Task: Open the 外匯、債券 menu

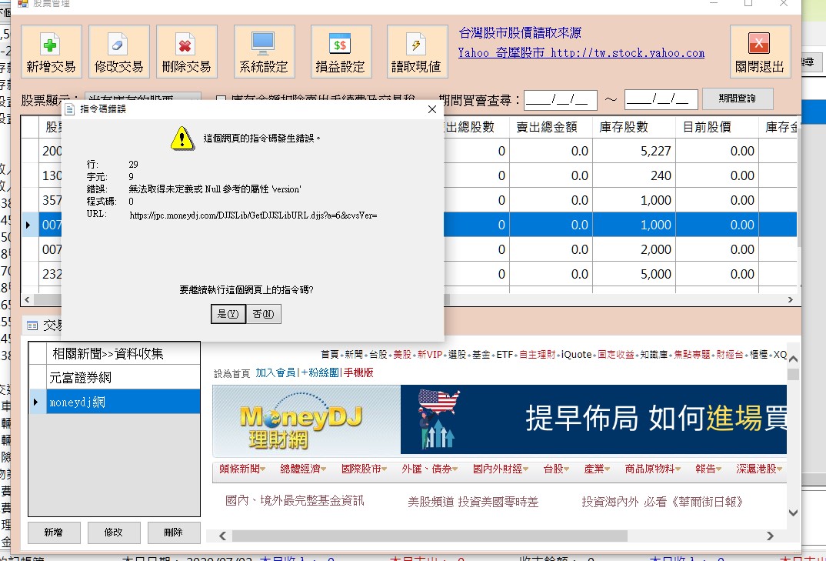Action: coord(429,469)
